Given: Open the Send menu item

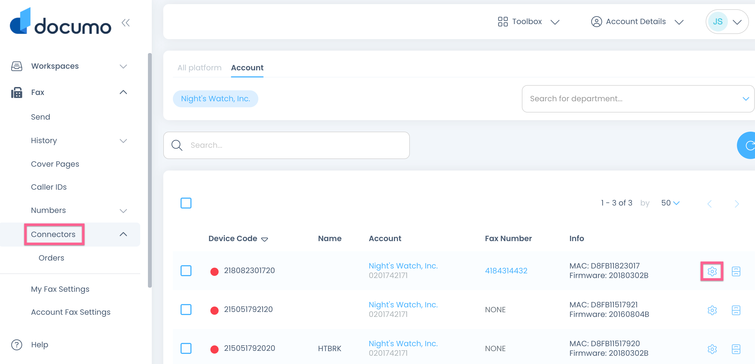Looking at the screenshot, I should point(41,117).
